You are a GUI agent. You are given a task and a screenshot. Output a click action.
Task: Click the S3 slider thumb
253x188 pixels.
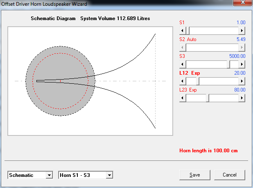click(228, 64)
